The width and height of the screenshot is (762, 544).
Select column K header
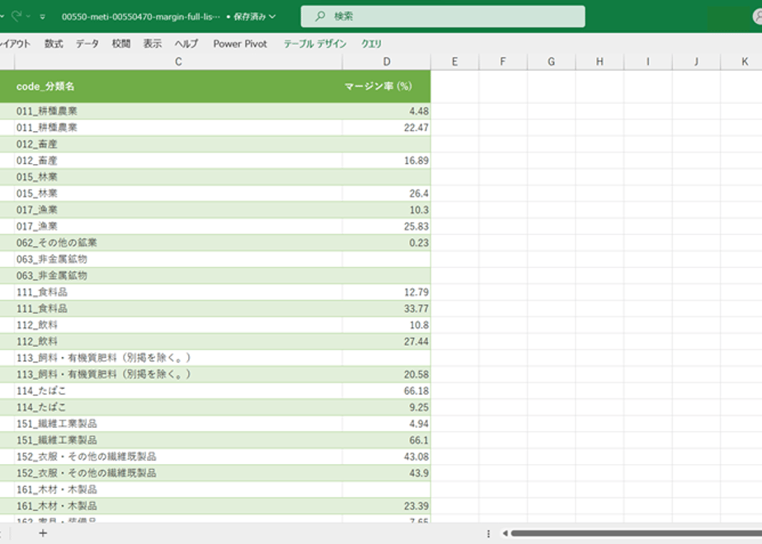coord(742,62)
